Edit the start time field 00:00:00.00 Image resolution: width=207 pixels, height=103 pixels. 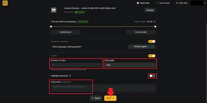click(x=65, y=32)
